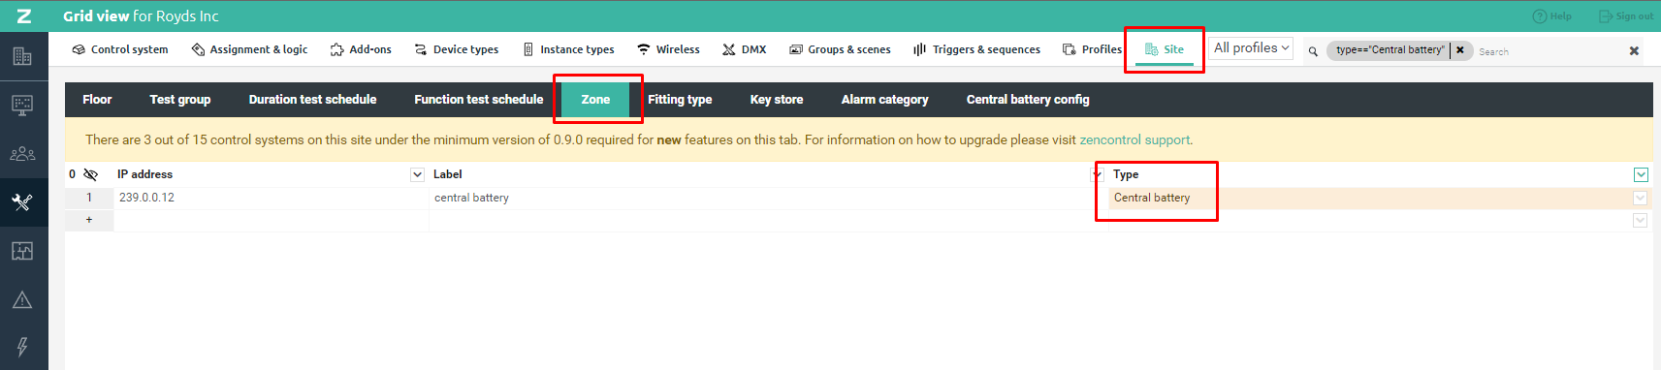Viewport: 1661px width, 370px height.
Task: Open the users group sidebar icon
Action: (x=22, y=154)
